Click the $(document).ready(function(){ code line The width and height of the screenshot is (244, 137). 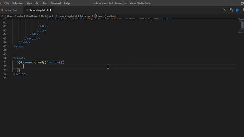[40, 62]
